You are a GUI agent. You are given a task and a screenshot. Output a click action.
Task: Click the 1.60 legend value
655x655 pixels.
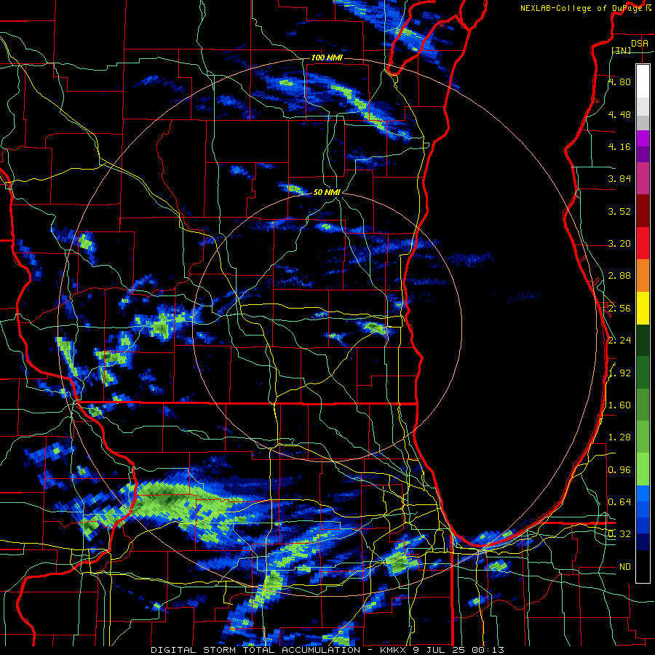619,405
